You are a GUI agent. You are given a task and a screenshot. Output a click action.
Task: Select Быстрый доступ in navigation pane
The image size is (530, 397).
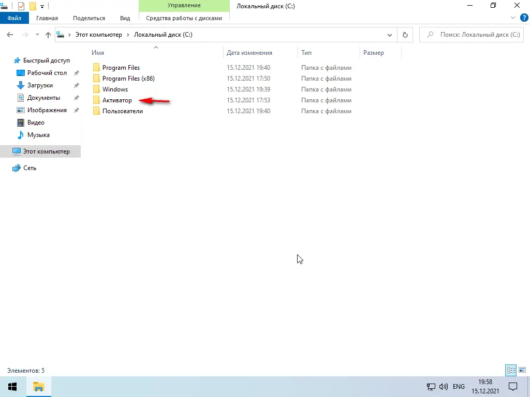46,60
